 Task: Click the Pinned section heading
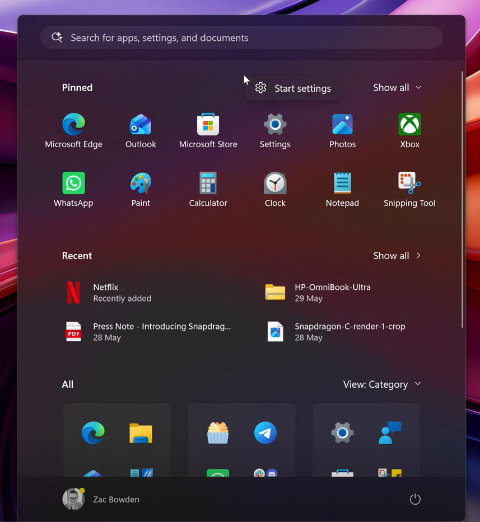77,87
